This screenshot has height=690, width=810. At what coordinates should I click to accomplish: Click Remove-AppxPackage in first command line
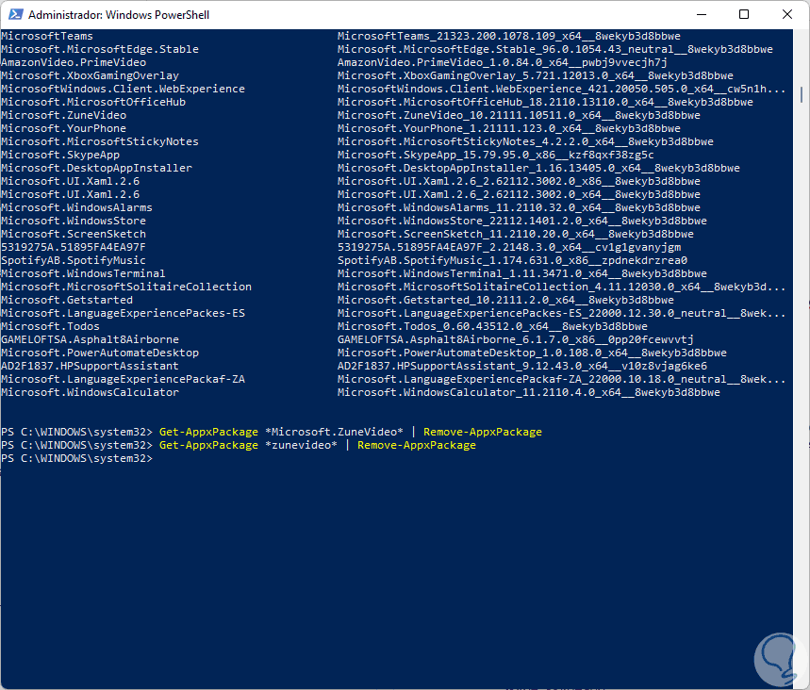pyautogui.click(x=483, y=432)
